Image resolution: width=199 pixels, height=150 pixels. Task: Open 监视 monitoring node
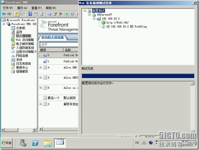[19, 32]
